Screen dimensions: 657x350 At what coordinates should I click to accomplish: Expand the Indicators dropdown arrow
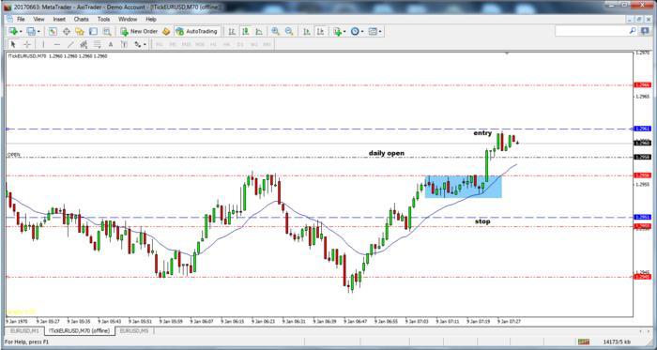point(344,31)
